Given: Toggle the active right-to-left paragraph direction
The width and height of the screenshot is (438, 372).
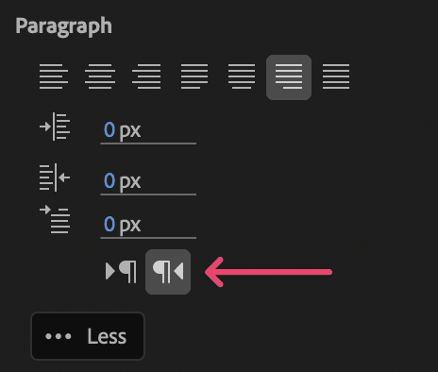Looking at the screenshot, I should 168,272.
